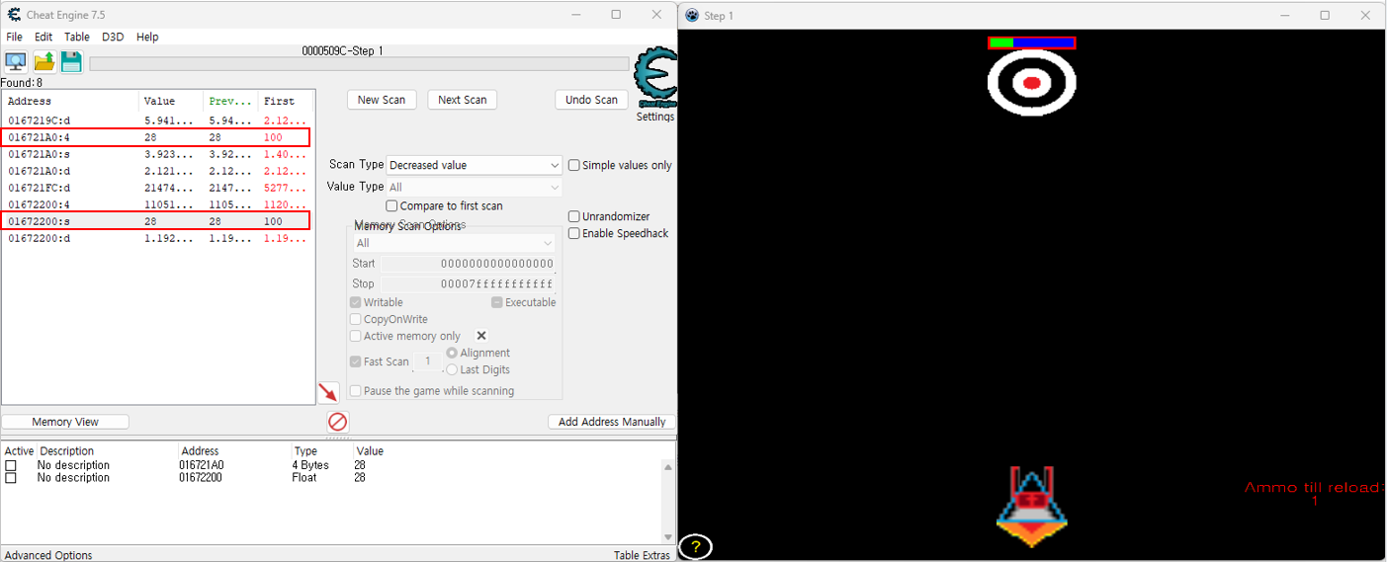Select found address 01672200:4 row
This screenshot has height=562, width=1387.
point(156,204)
